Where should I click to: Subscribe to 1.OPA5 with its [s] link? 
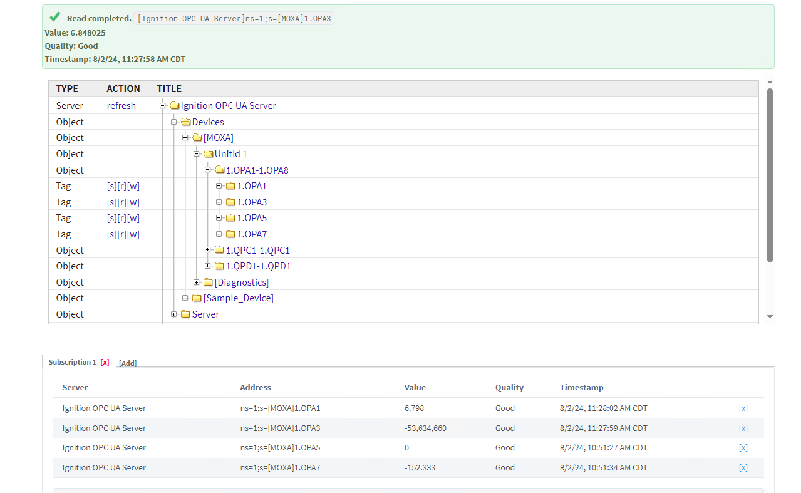tap(111, 218)
